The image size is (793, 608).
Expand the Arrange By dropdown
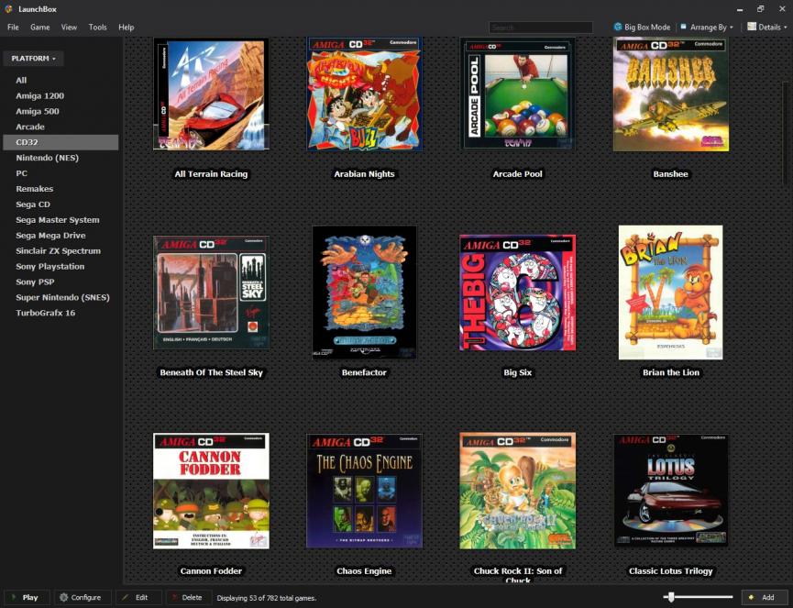pyautogui.click(x=708, y=28)
